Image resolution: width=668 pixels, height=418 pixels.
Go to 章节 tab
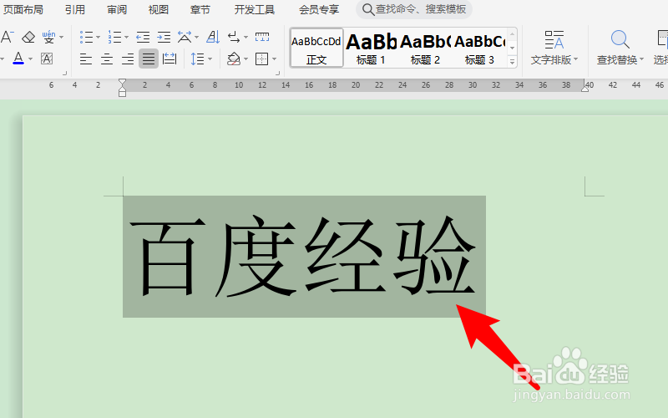pyautogui.click(x=200, y=9)
